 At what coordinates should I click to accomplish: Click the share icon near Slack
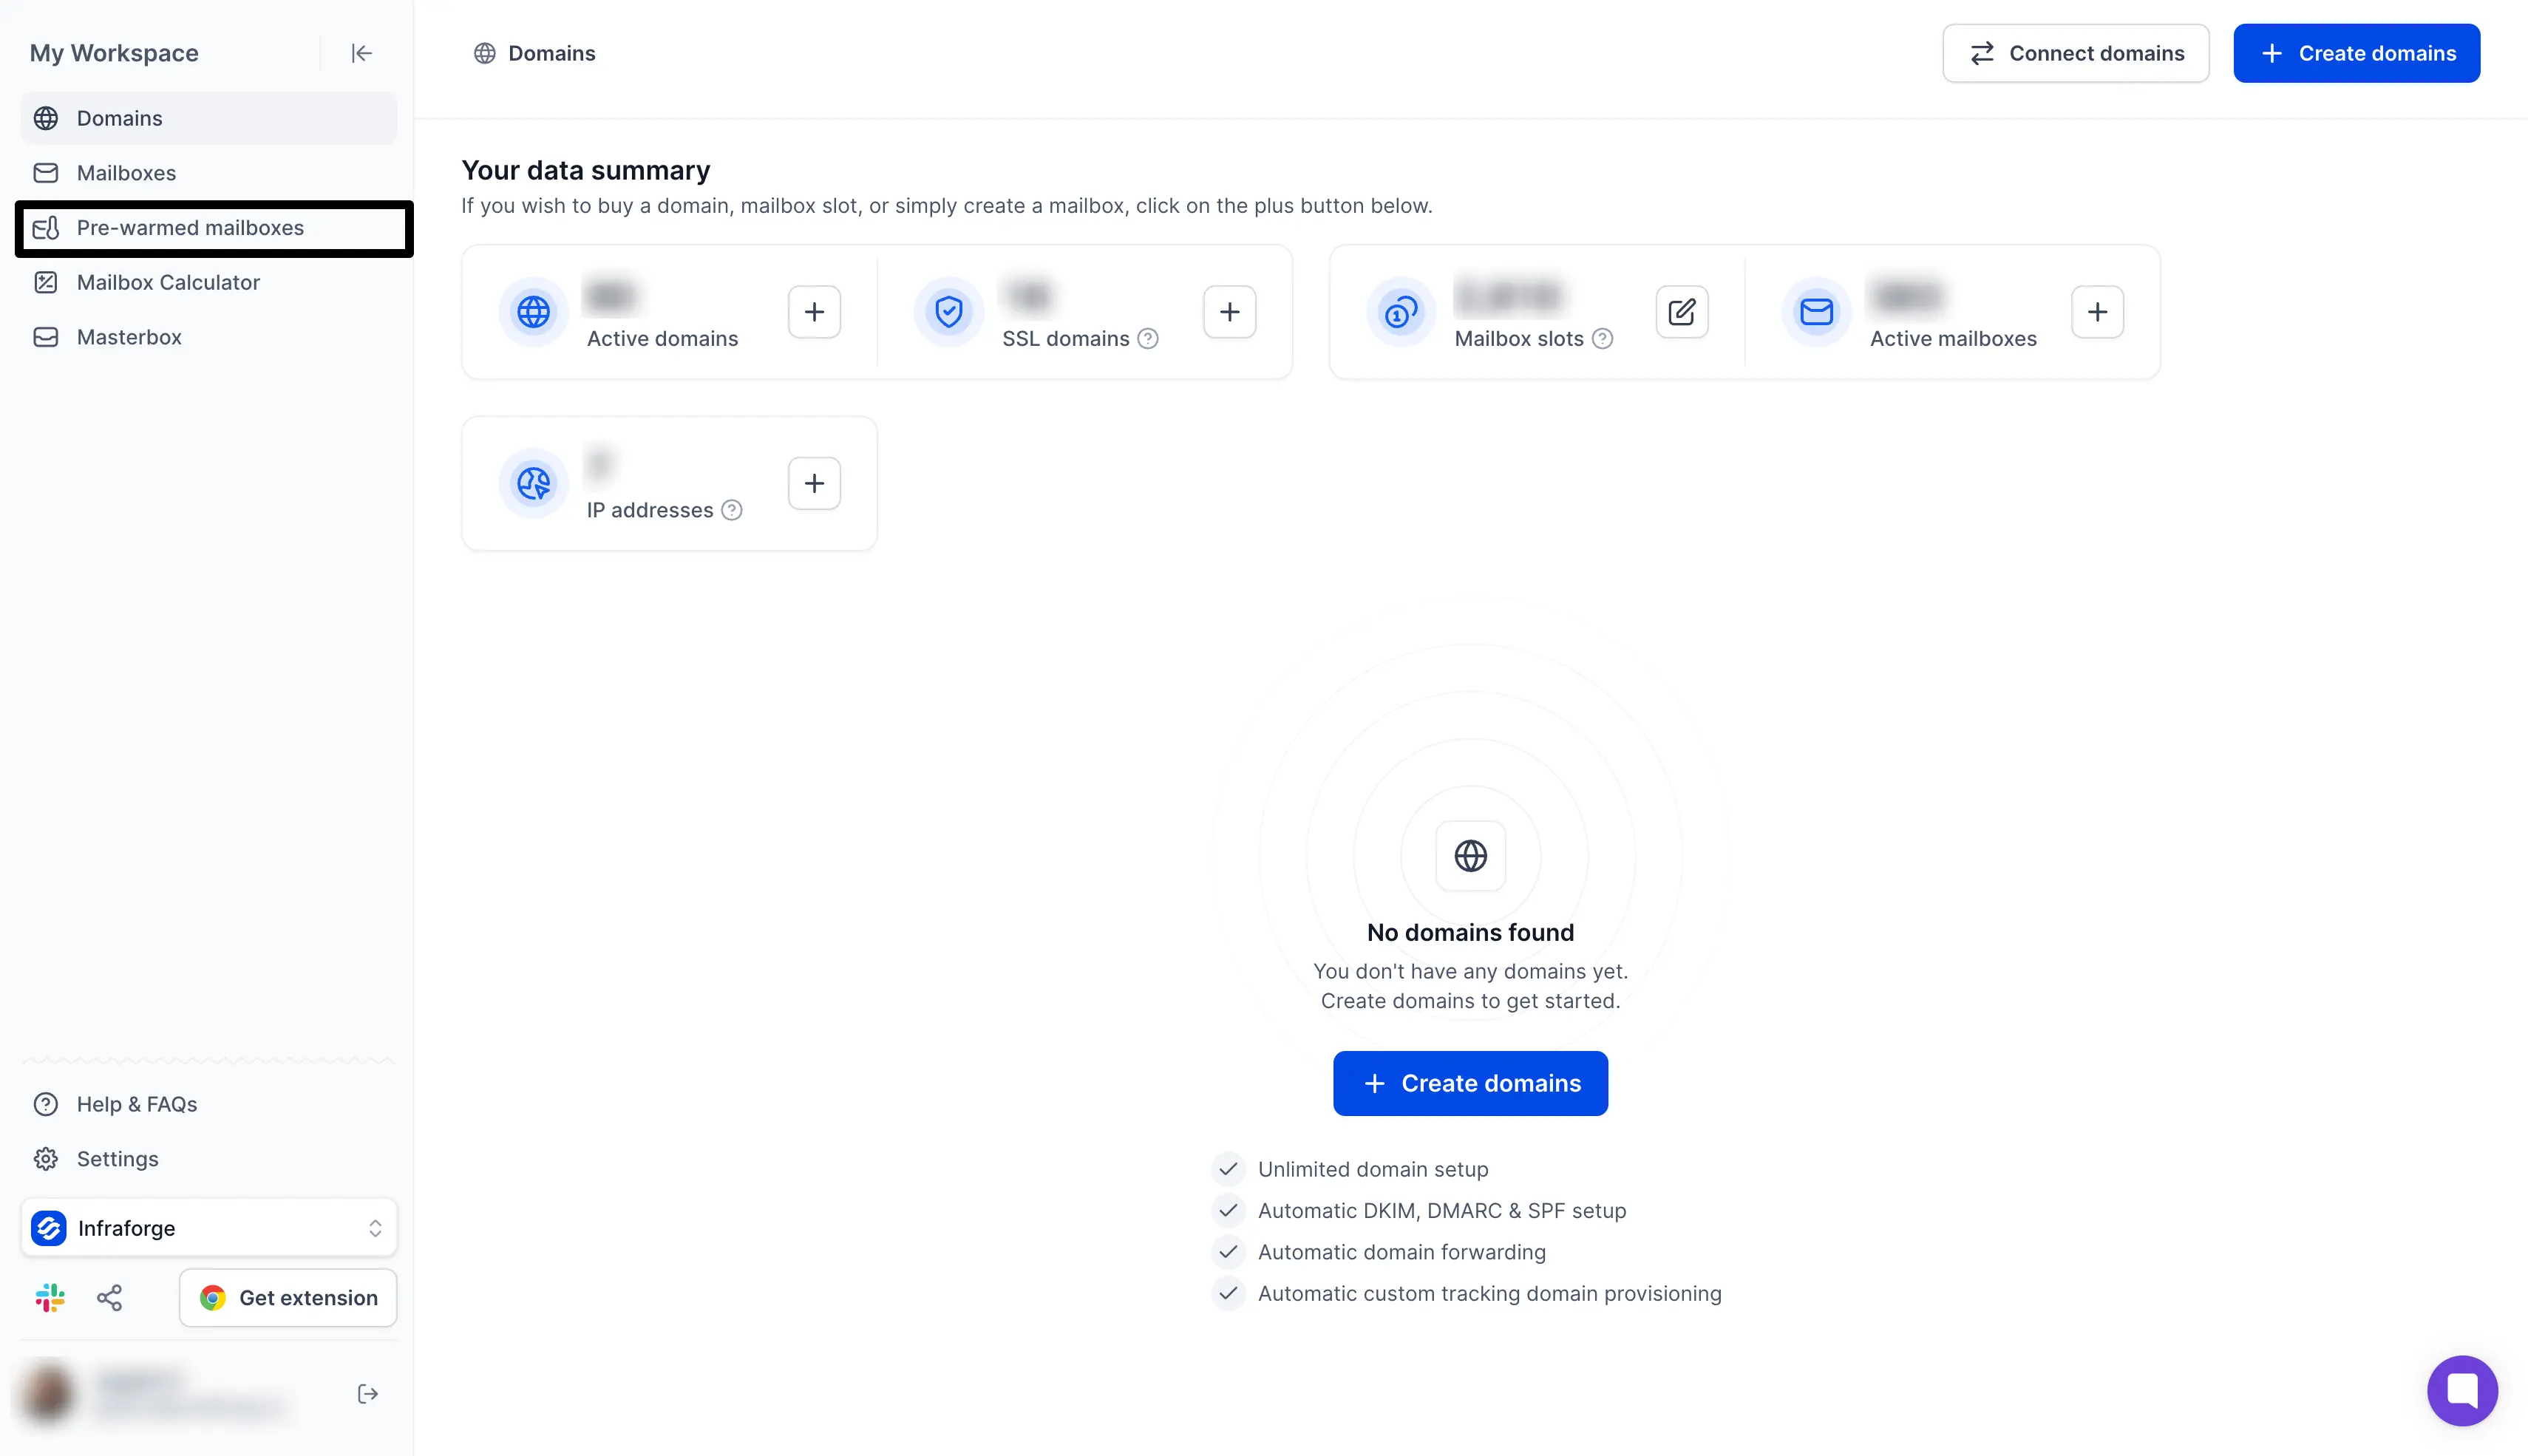point(109,1298)
